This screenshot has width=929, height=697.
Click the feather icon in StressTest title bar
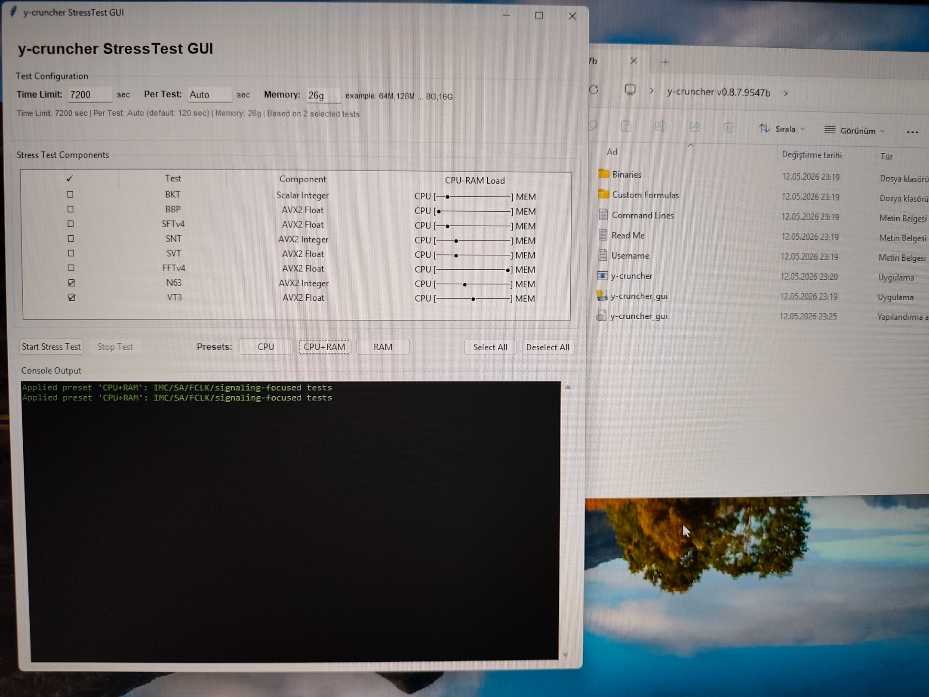click(x=14, y=12)
